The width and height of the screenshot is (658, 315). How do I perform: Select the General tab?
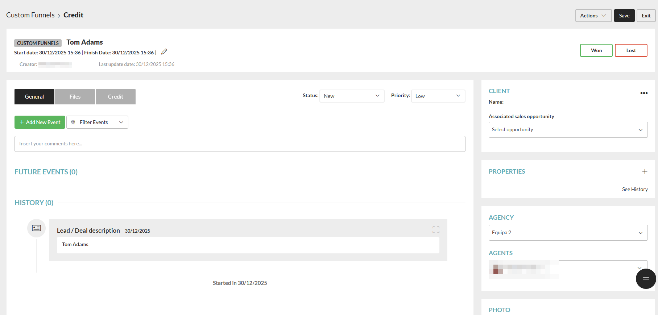coord(34,97)
